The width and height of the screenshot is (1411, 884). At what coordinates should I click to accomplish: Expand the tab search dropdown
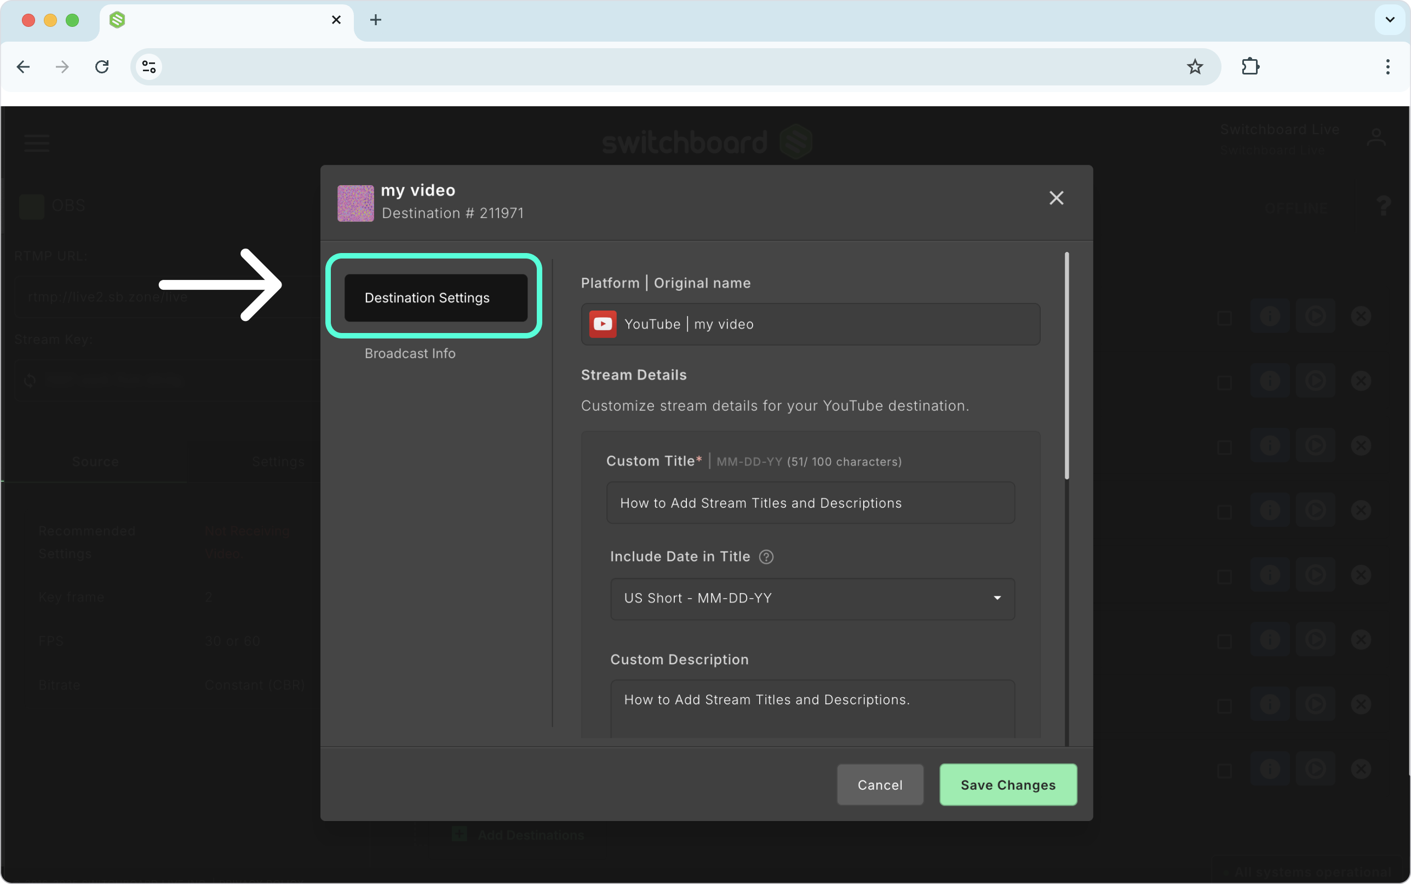[1390, 20]
